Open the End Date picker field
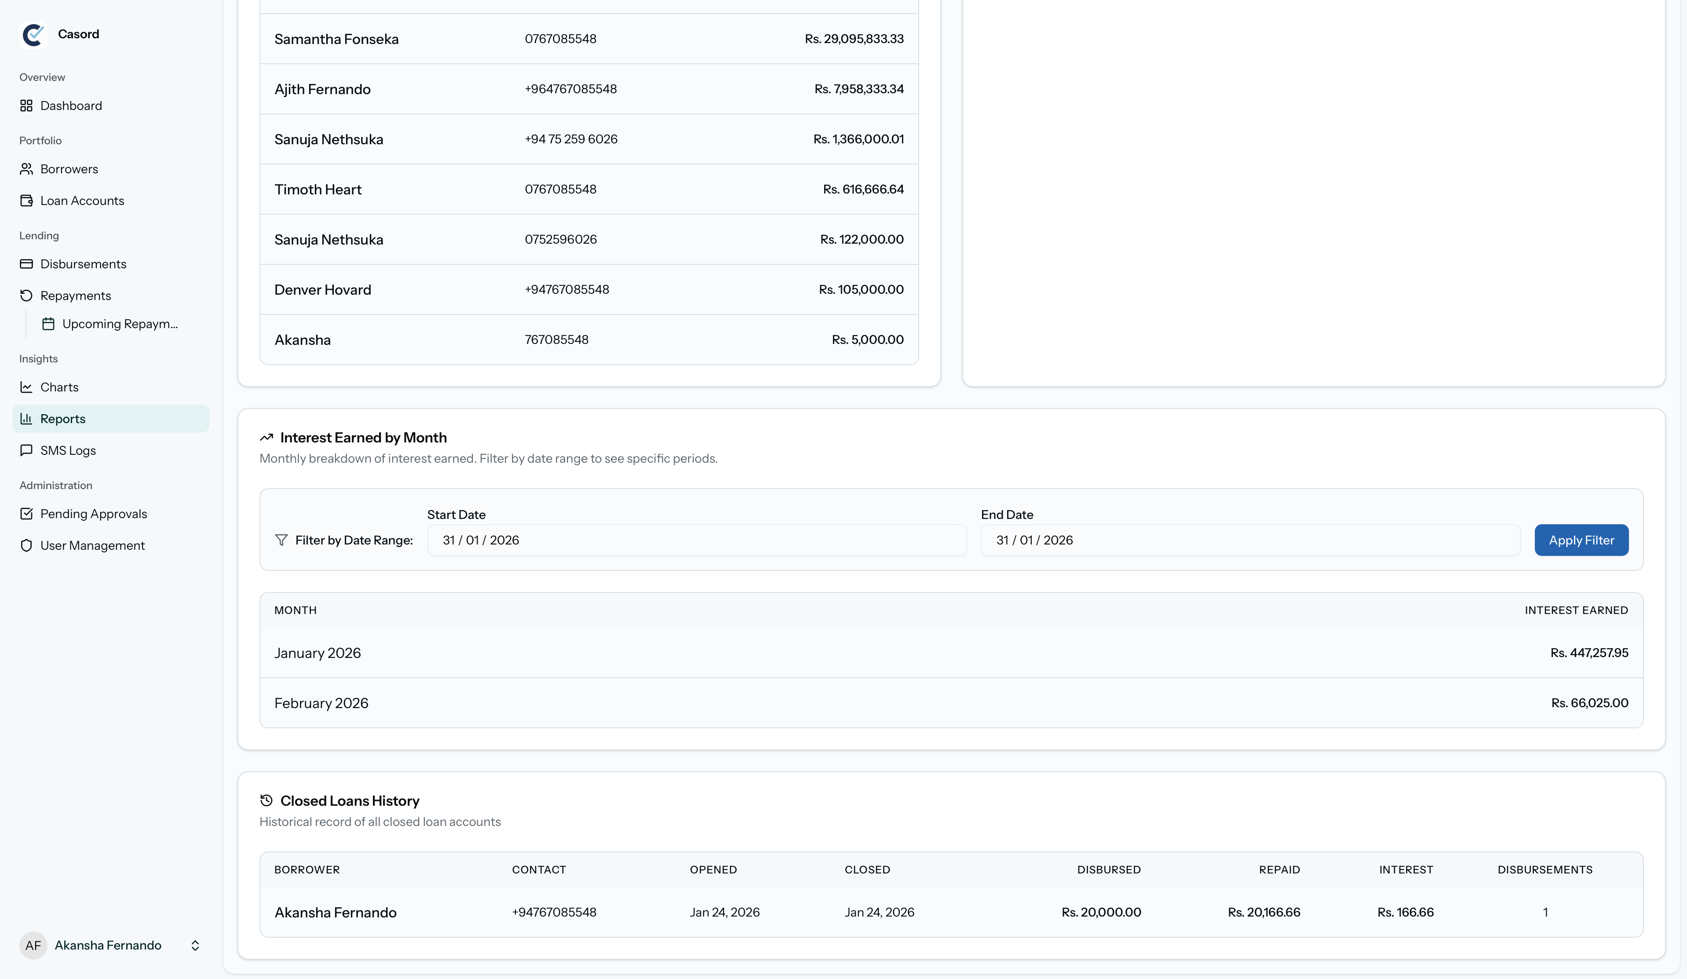This screenshot has width=1687, height=979. [x=1249, y=540]
